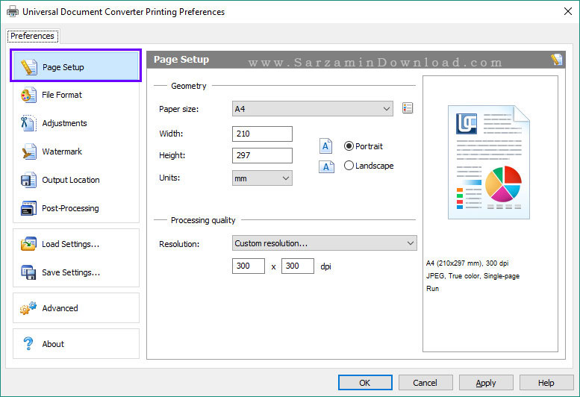Open the About section

(x=52, y=344)
